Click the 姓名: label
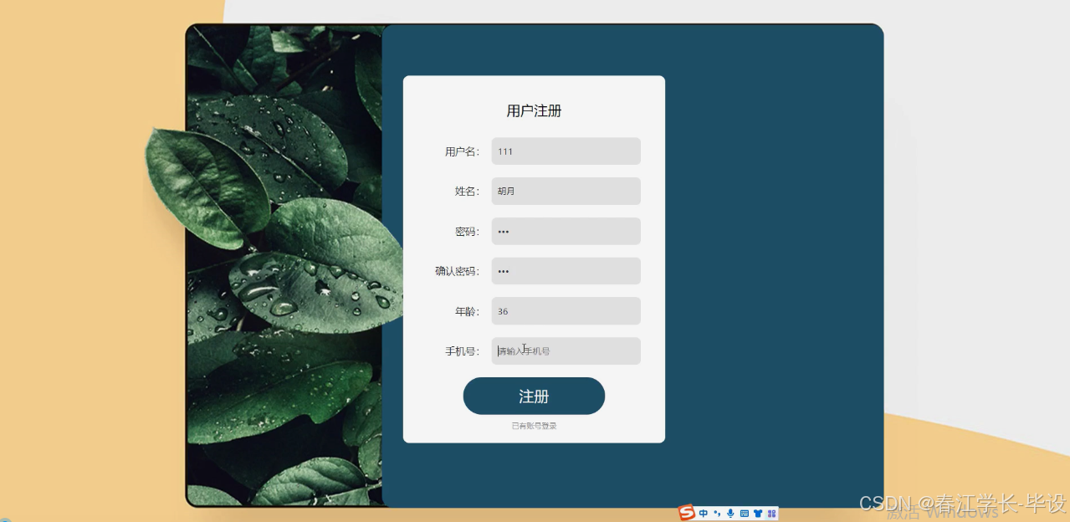This screenshot has width=1070, height=522. [467, 192]
